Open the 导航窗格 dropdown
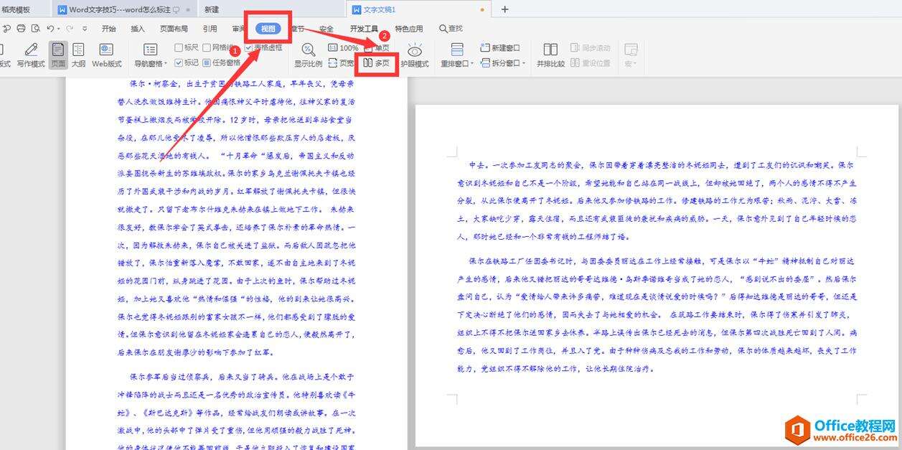The image size is (902, 450). [x=164, y=62]
